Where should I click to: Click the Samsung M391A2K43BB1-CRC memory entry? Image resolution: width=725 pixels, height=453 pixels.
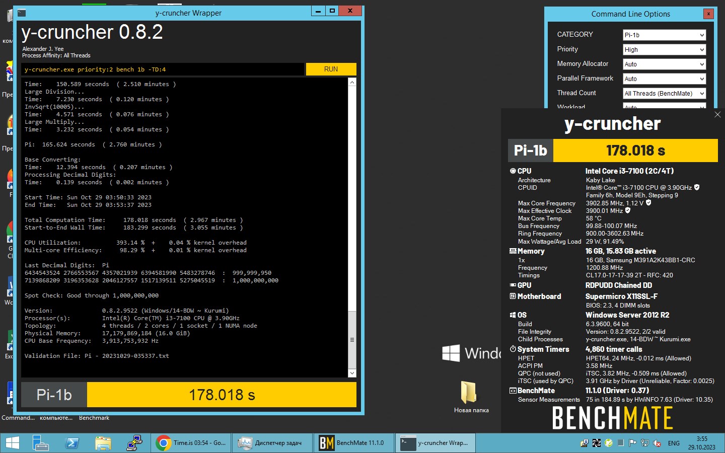pos(640,260)
